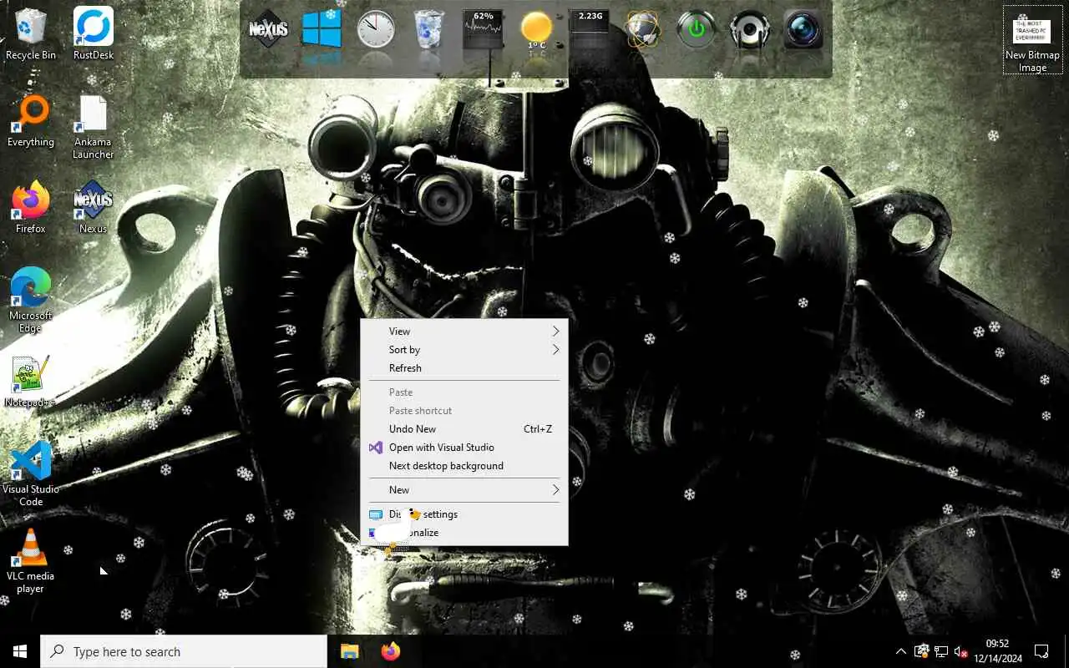Viewport: 1069px width, 668px height.
Task: Open the Action Center notifications icon
Action: tap(1041, 651)
